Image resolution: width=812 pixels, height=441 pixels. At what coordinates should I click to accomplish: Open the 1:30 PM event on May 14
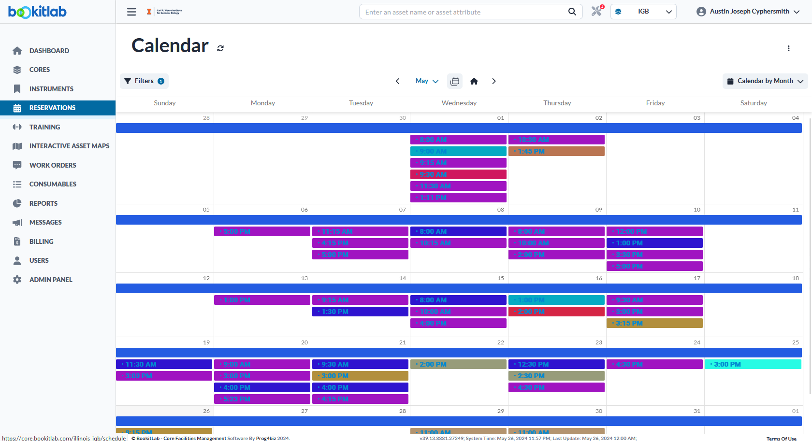click(360, 312)
